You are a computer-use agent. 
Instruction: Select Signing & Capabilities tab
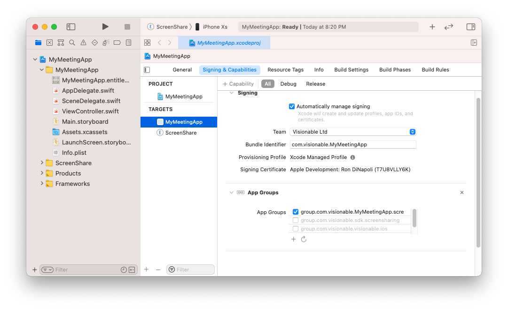coord(229,70)
